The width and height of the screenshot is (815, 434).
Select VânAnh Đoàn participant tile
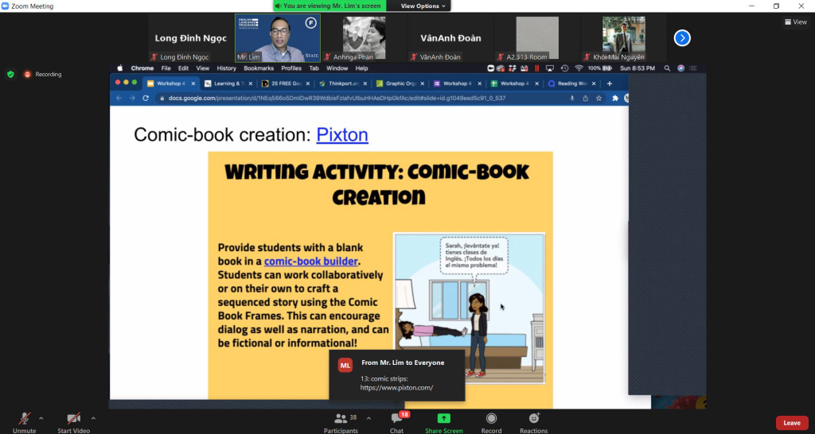450,38
